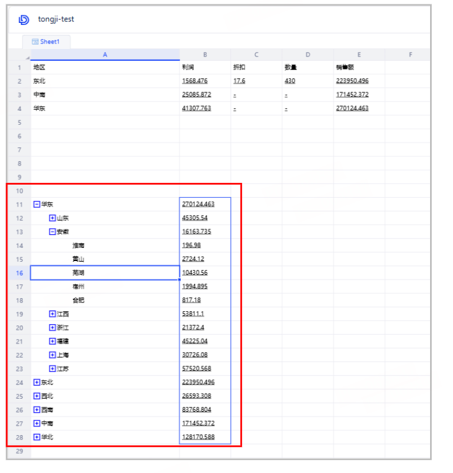Select row 16 header
This screenshot has height=473, width=453.
(x=19, y=273)
